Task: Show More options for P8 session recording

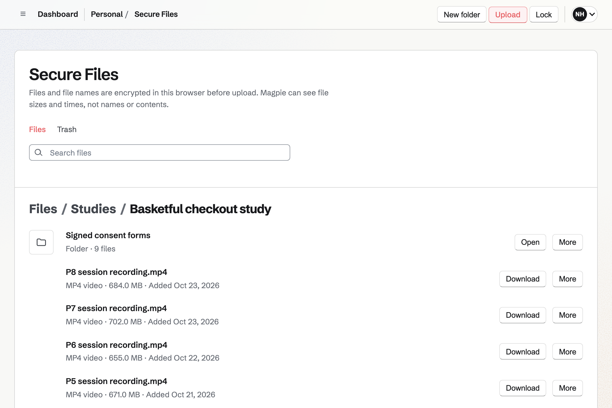Action: coord(567,279)
